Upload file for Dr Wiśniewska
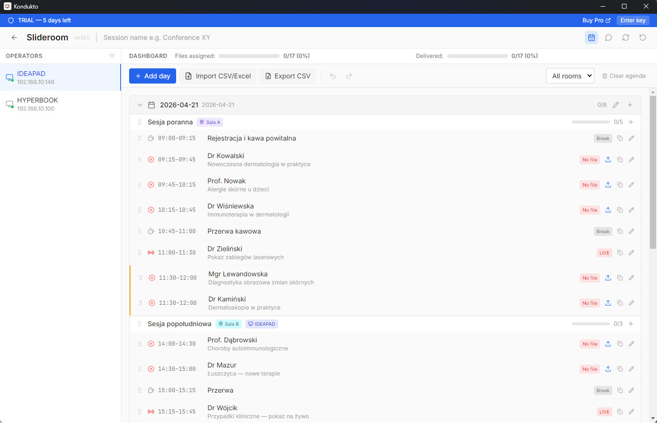Viewport: 657px width, 423px height. tap(608, 210)
